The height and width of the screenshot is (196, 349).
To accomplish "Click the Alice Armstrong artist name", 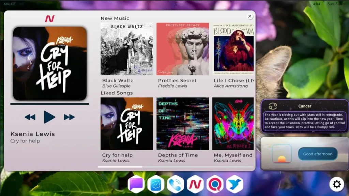I will tap(231, 86).
